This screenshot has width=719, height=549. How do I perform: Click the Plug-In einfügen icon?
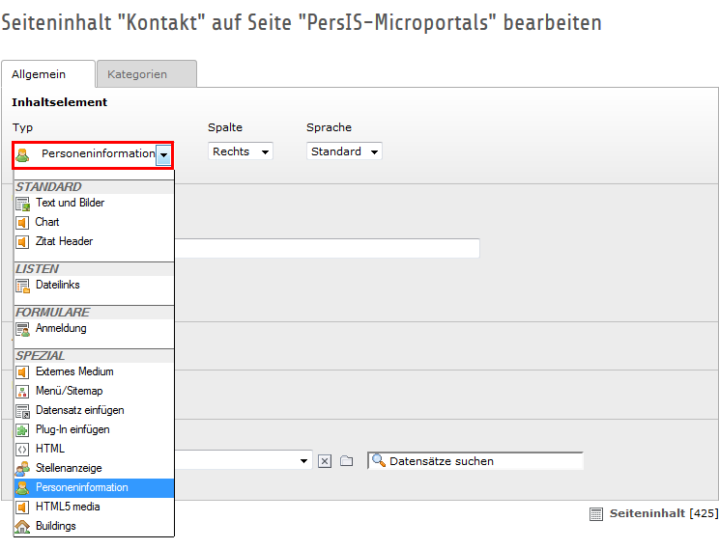pyautogui.click(x=22, y=430)
